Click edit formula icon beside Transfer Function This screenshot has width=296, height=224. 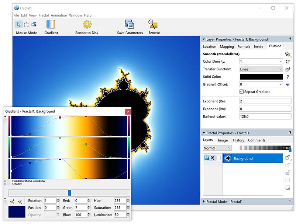point(288,69)
